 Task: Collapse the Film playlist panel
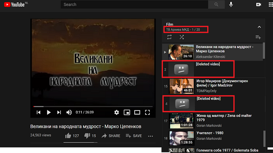tap(259, 27)
